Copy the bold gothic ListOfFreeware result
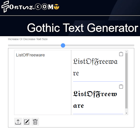Screen dimensions: 140x135 pyautogui.click(x=121, y=86)
